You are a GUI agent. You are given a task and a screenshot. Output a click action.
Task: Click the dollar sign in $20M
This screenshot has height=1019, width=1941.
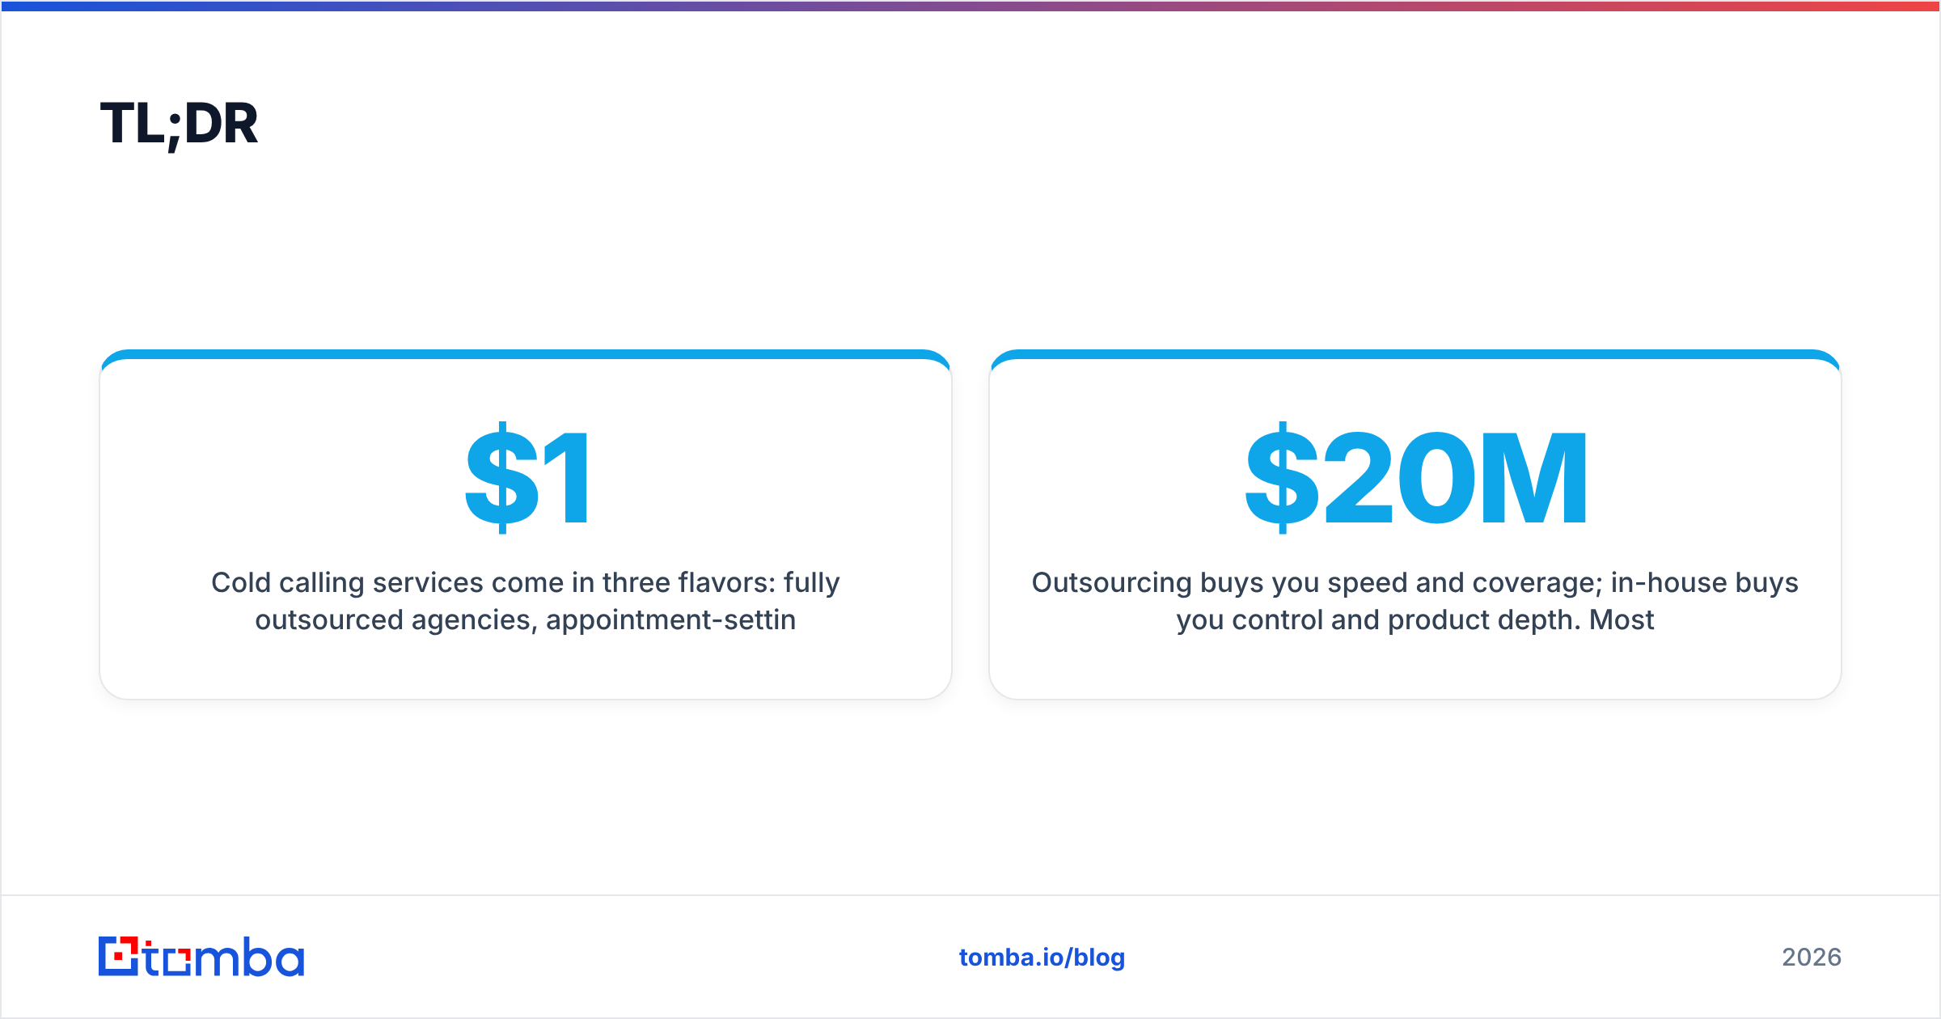tap(1282, 477)
